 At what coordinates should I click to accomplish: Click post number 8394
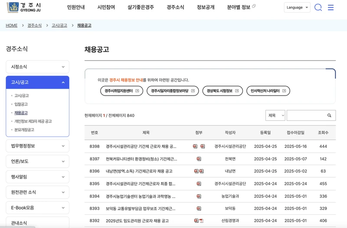pyautogui.click(x=95, y=196)
